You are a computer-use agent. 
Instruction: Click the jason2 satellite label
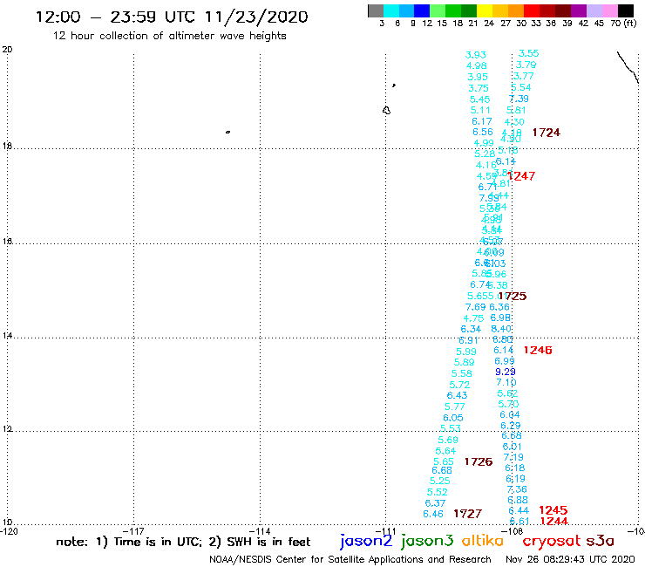(366, 541)
